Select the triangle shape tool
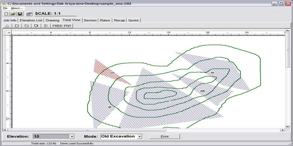Image resolution: width=293 pixels, height=146 pixels. (x=7, y=26)
